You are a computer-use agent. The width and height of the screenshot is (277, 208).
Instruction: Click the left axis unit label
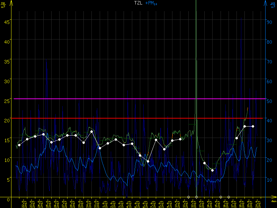3,5
